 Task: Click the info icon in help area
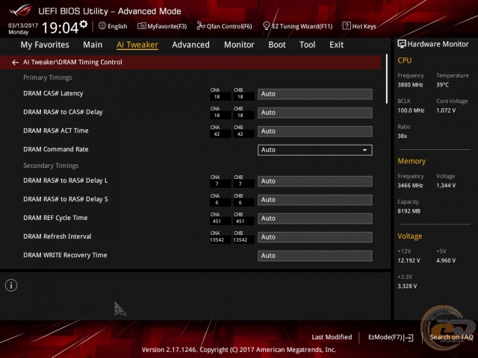click(11, 285)
